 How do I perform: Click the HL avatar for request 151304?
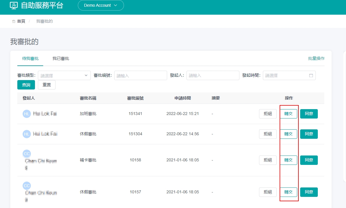click(27, 134)
